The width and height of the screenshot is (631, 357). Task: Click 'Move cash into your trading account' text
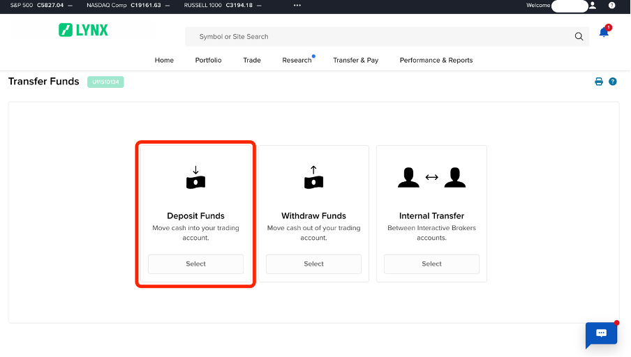pyautogui.click(x=195, y=233)
